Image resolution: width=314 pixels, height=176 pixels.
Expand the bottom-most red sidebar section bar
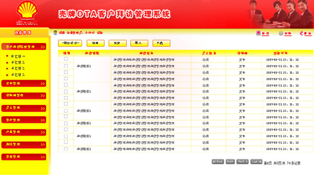(x=24, y=157)
